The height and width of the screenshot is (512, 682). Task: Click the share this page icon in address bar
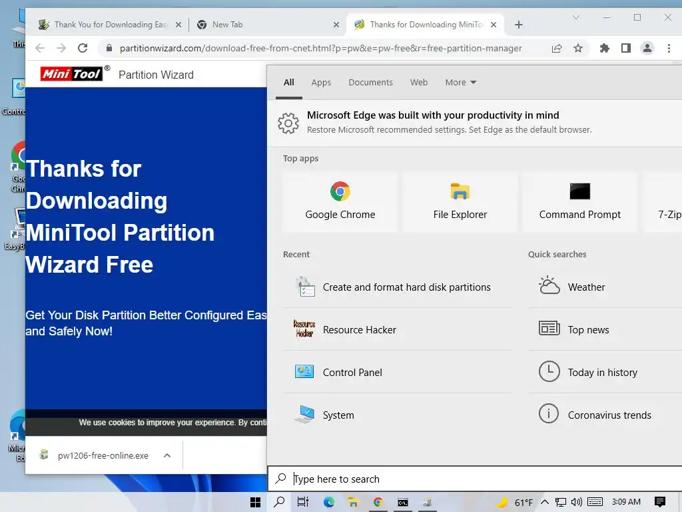point(557,48)
